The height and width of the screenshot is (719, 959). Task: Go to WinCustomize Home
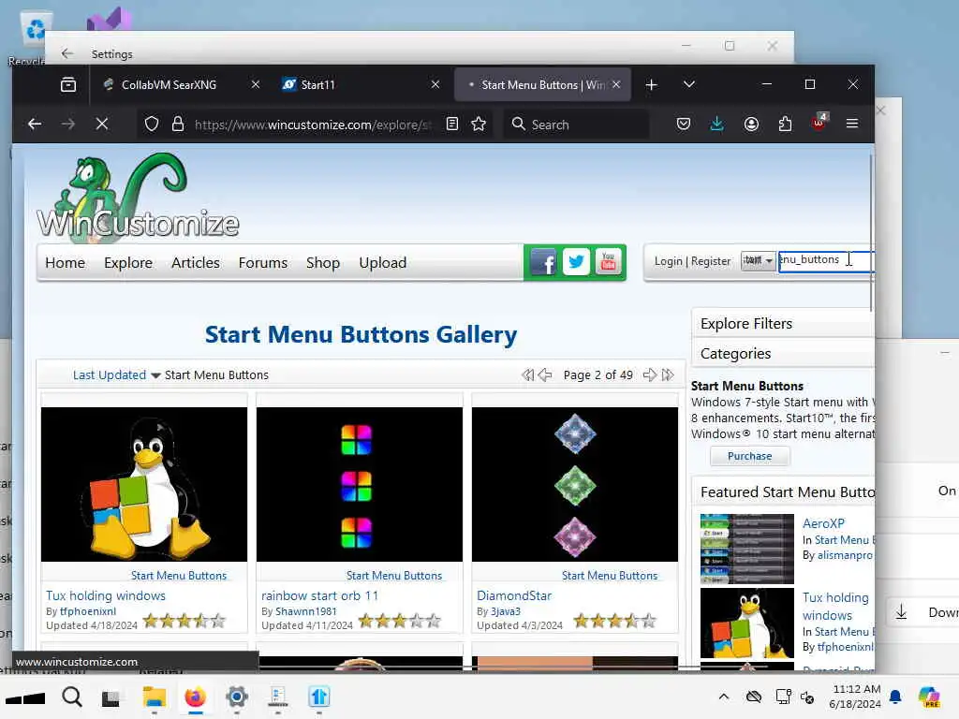click(65, 262)
